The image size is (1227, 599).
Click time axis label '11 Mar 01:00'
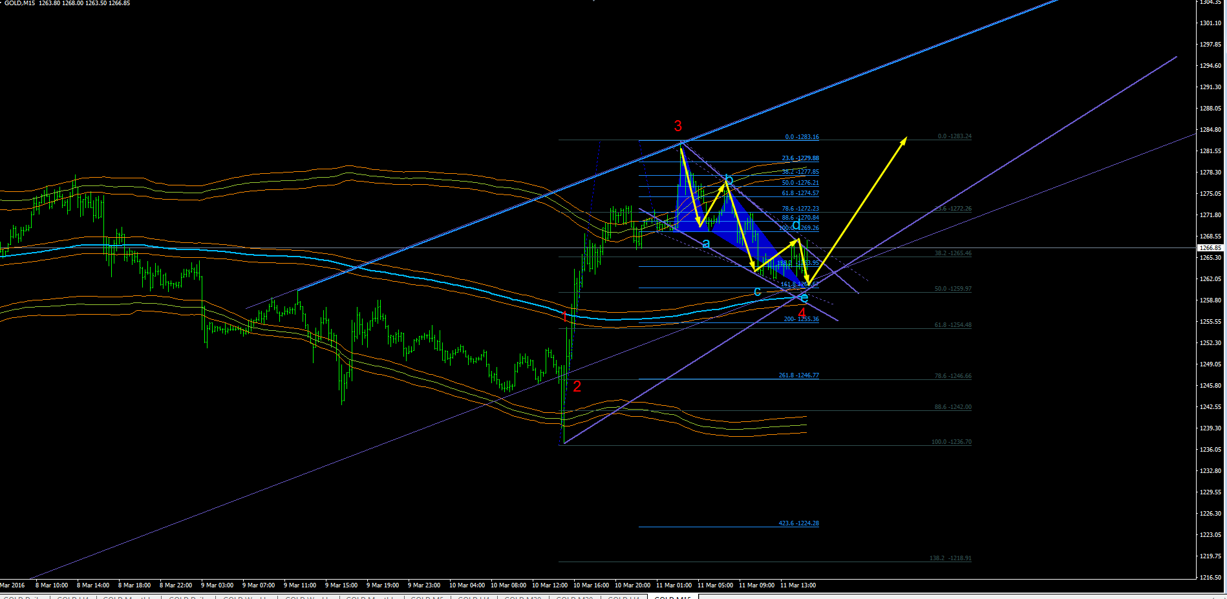(x=674, y=585)
